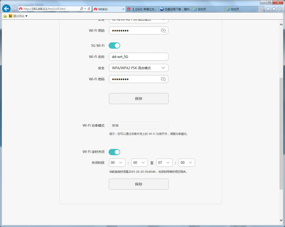Disable the Wi-Fi 定时关闭 toggle

pos(114,152)
